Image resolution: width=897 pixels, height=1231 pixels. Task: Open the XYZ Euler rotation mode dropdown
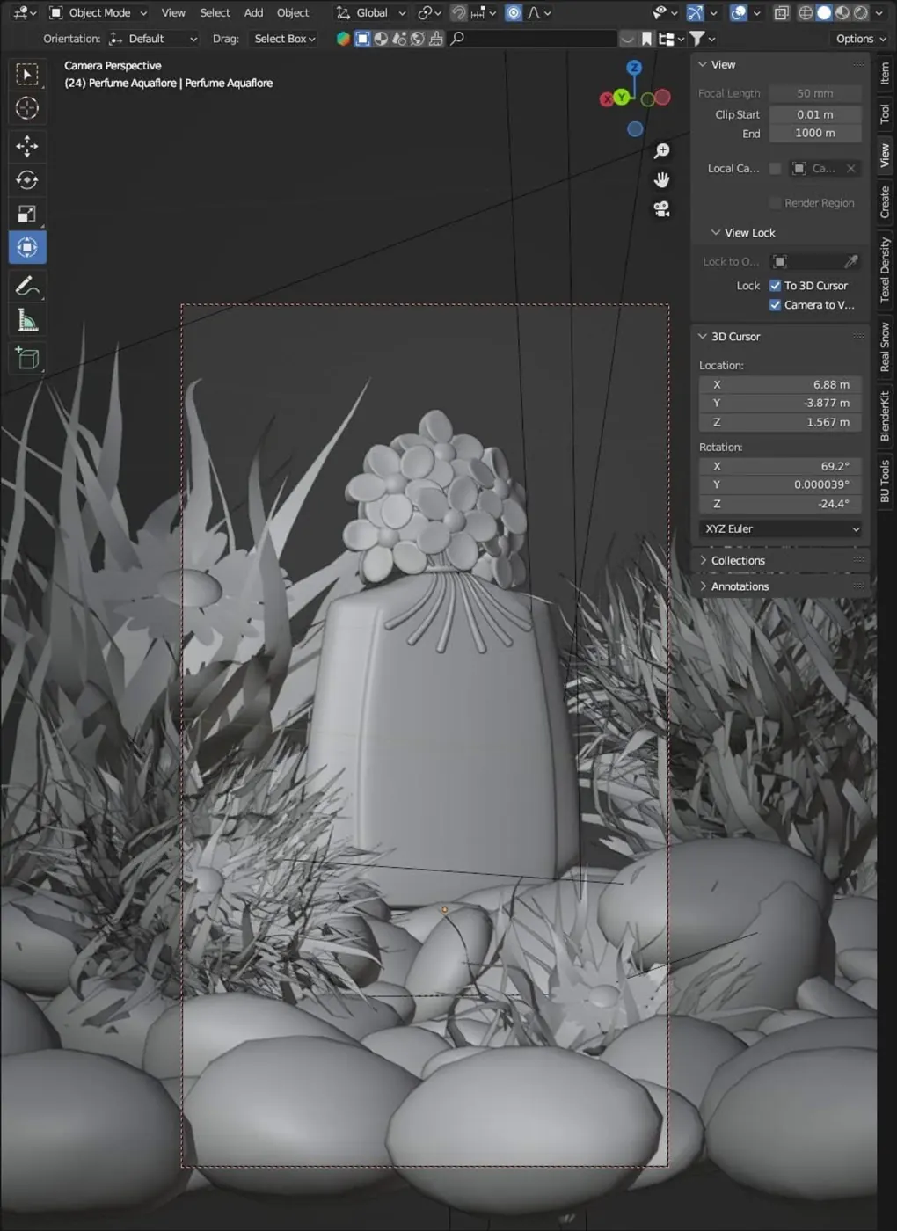pos(781,528)
